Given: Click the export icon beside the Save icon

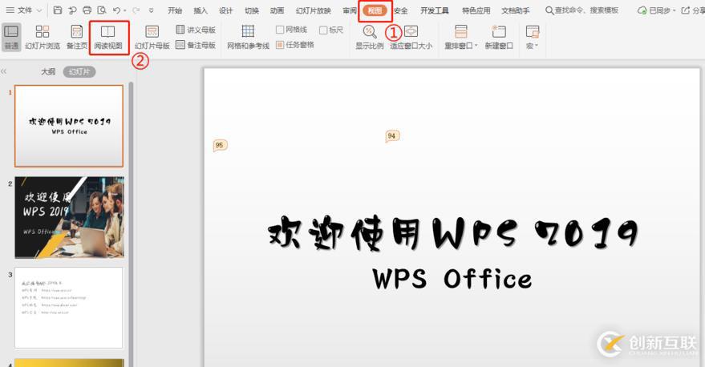Looking at the screenshot, I should coord(72,10).
